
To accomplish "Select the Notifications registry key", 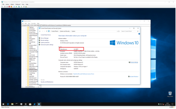I will [32, 68].
